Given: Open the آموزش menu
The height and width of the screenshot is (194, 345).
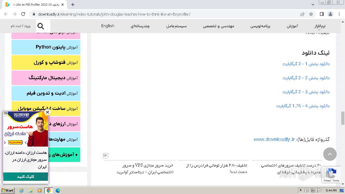Looking at the screenshot, I should (292, 26).
